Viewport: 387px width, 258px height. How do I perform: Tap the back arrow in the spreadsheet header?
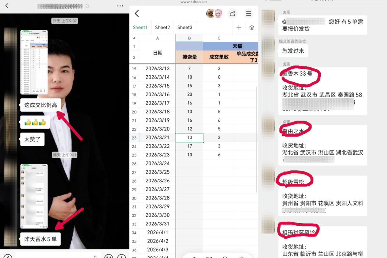[x=137, y=14]
